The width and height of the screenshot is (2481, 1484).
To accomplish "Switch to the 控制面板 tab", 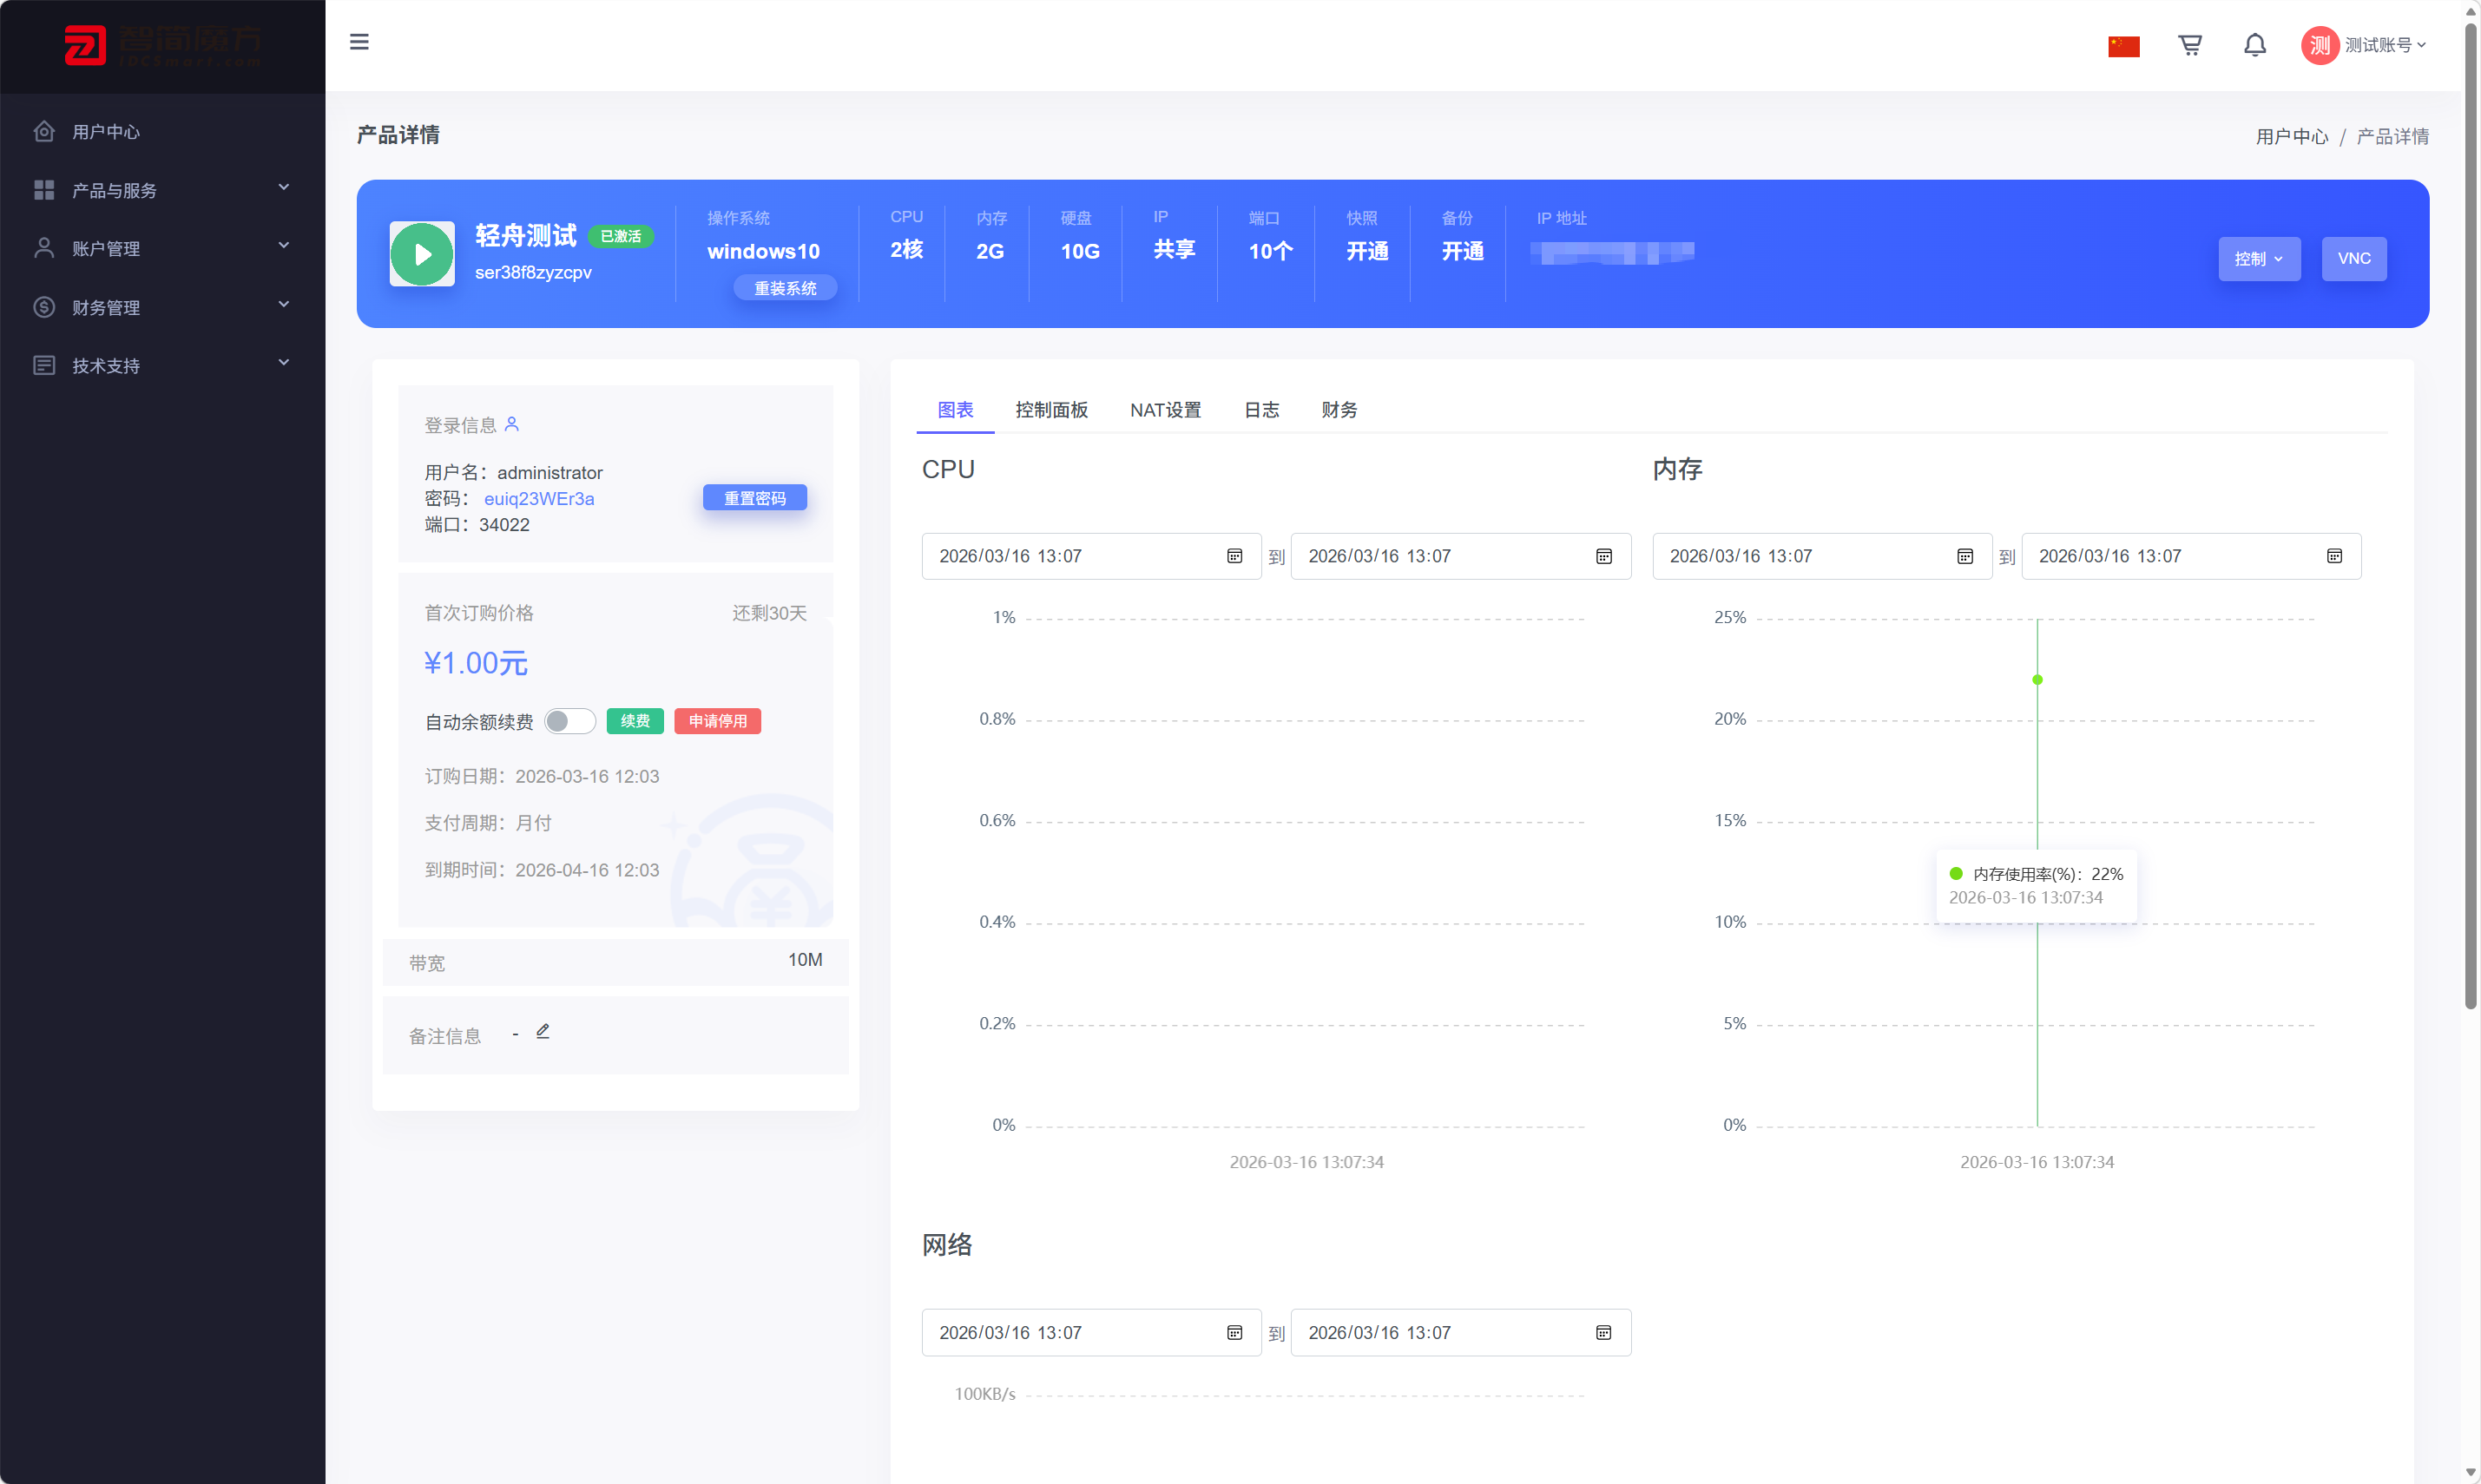I will pyautogui.click(x=1051, y=410).
